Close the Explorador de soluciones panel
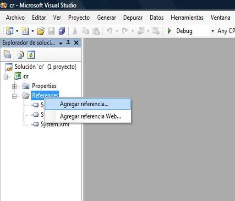 coord(76,43)
